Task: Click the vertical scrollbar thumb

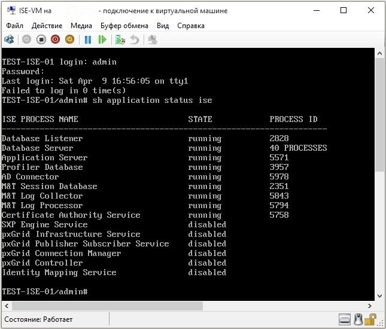Action: pos(379,115)
